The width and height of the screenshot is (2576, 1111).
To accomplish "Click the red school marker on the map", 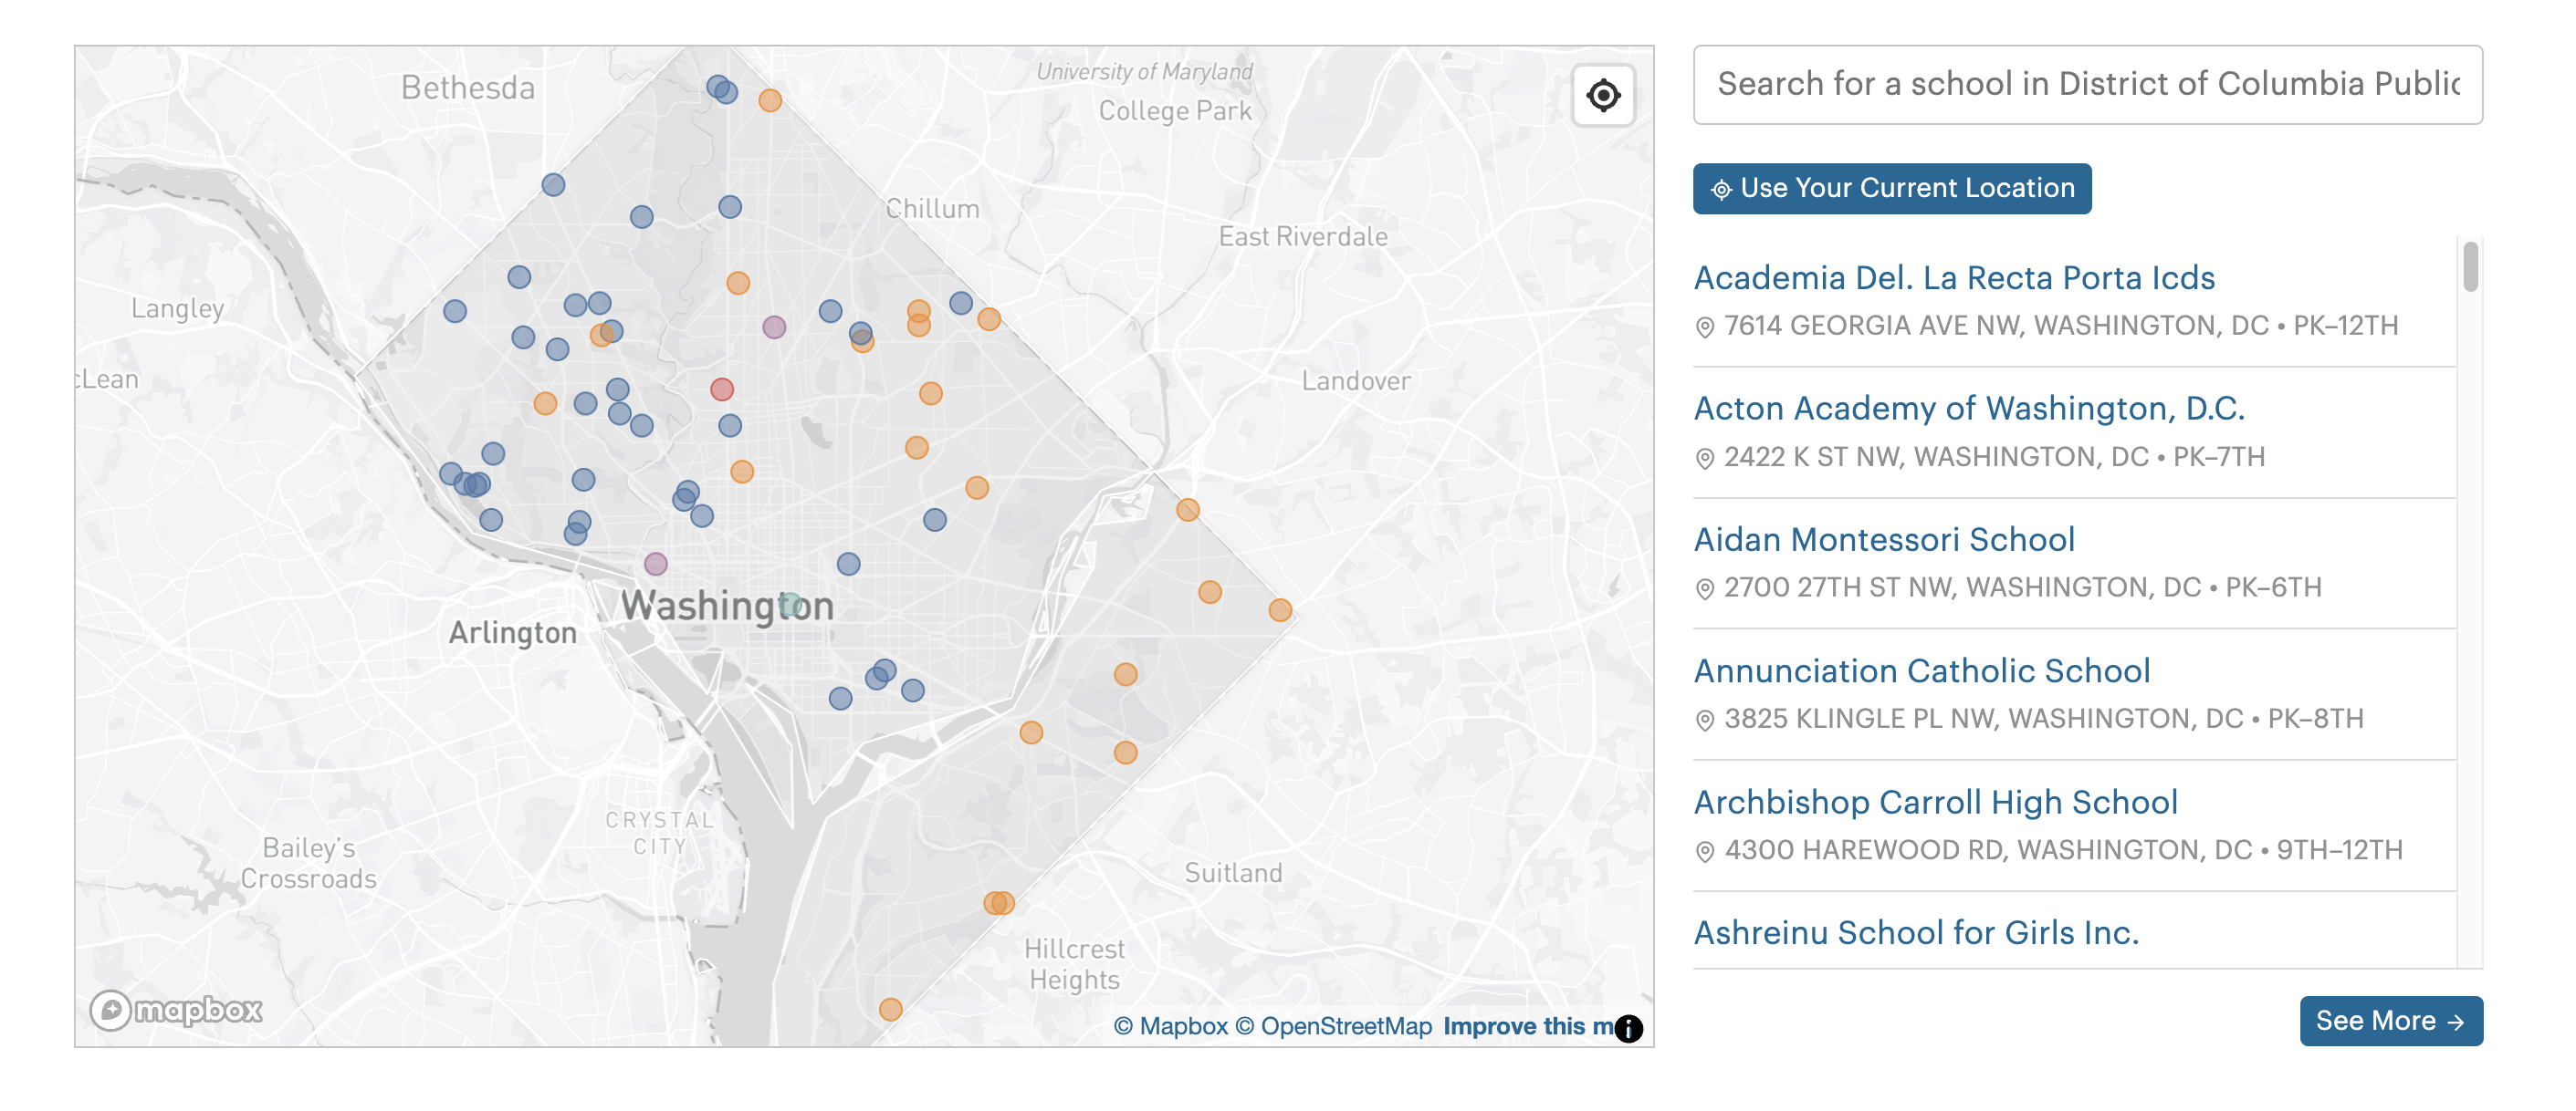I will pyautogui.click(x=722, y=389).
